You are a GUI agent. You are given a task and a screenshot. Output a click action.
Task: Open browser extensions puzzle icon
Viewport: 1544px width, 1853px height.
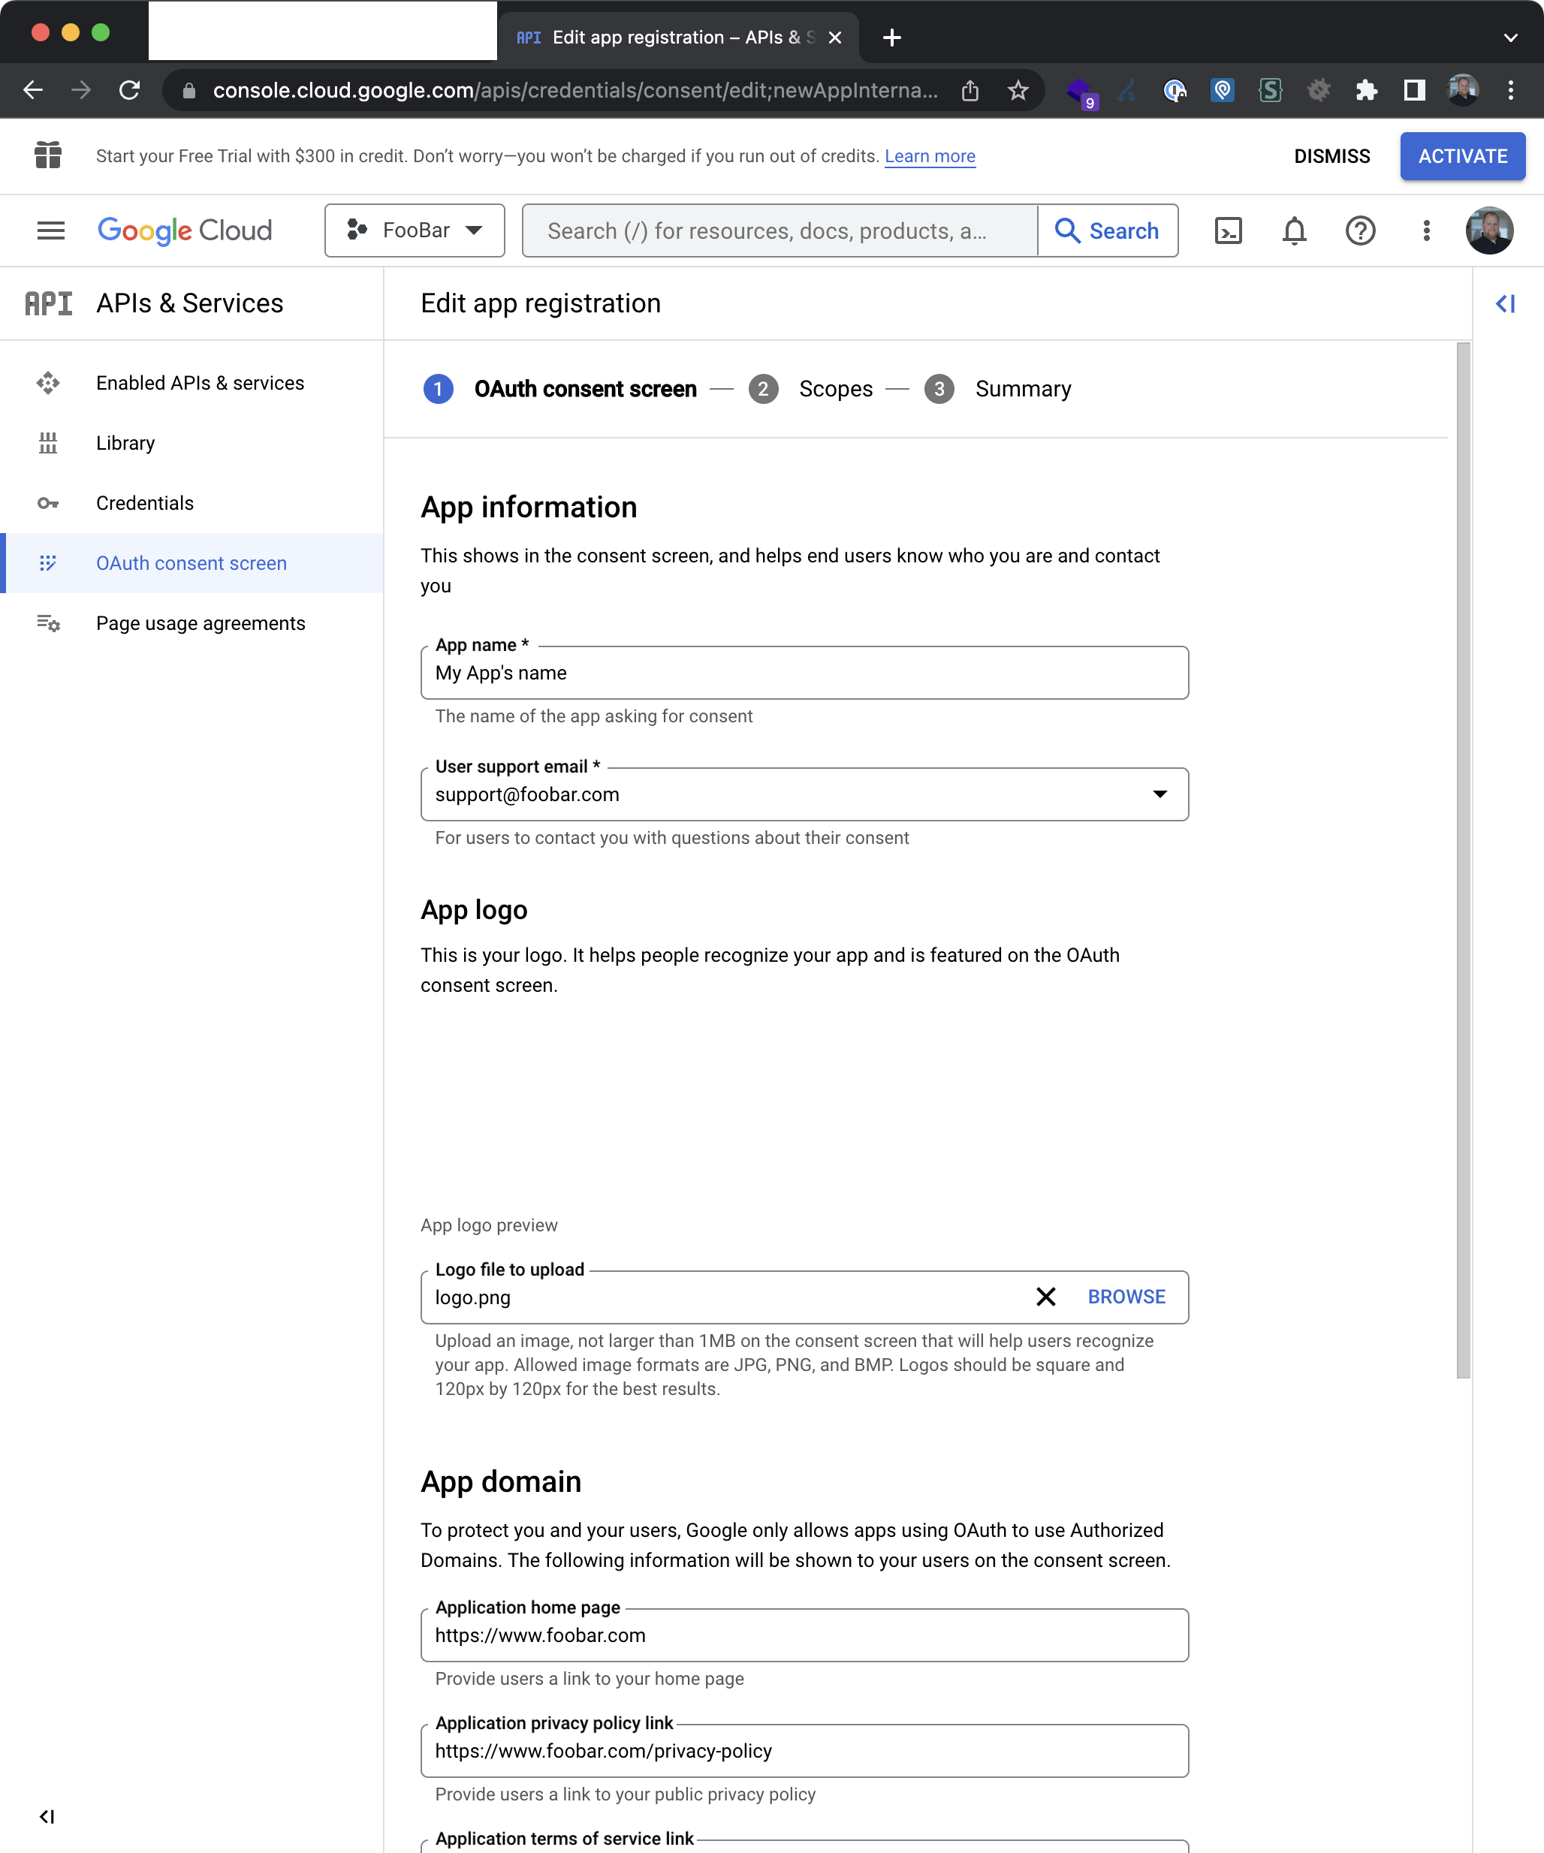tap(1366, 90)
